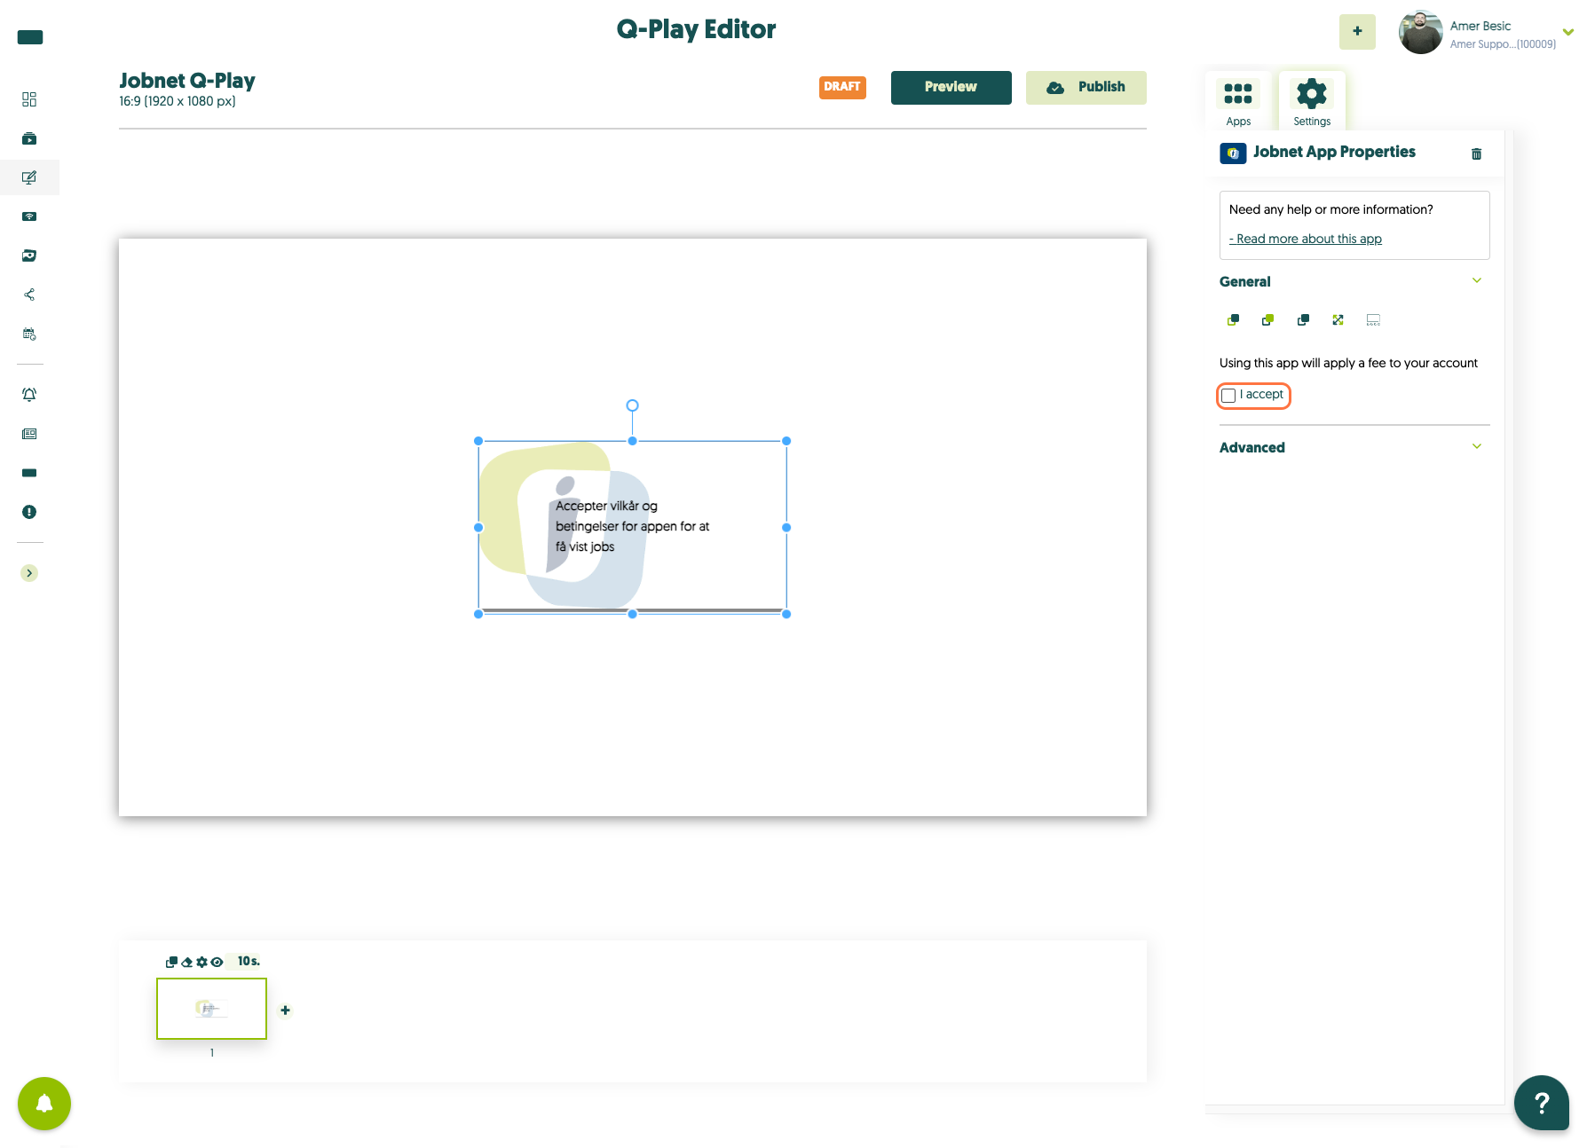The width and height of the screenshot is (1587, 1148).
Task: Select the editor monitor-pencil sidebar icon
Action: [29, 177]
